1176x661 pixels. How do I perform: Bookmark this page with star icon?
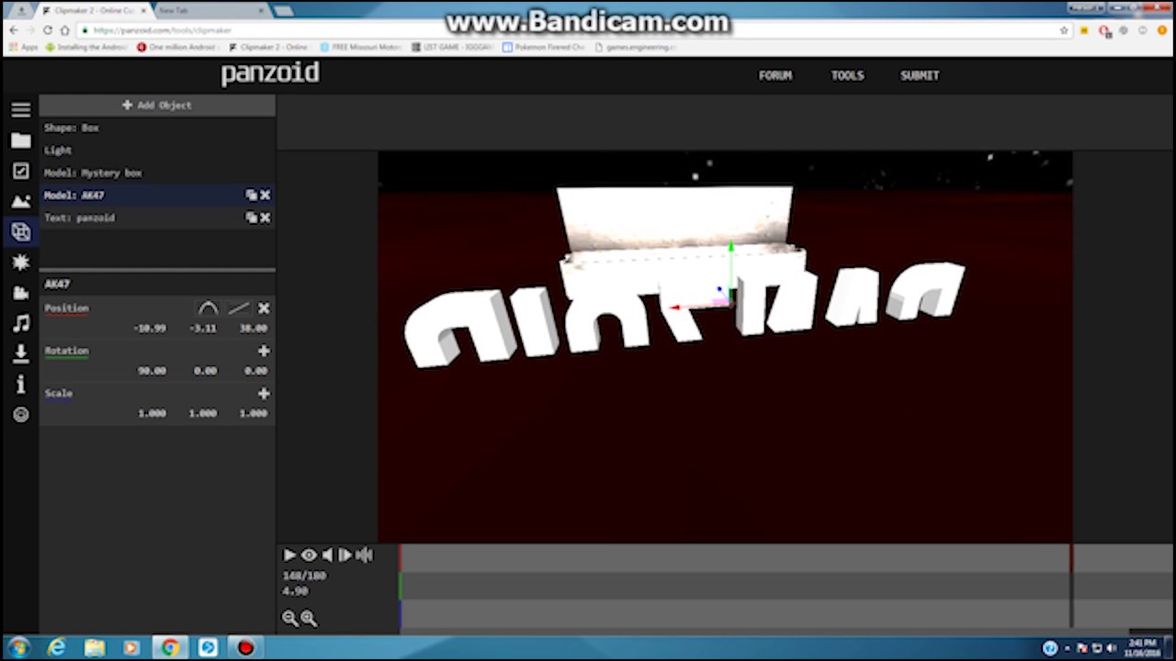click(1064, 30)
